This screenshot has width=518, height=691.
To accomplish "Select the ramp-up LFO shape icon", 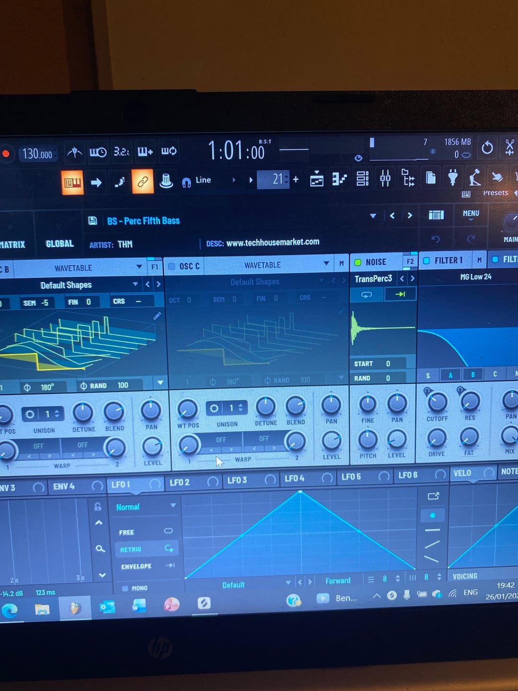I will point(432,544).
